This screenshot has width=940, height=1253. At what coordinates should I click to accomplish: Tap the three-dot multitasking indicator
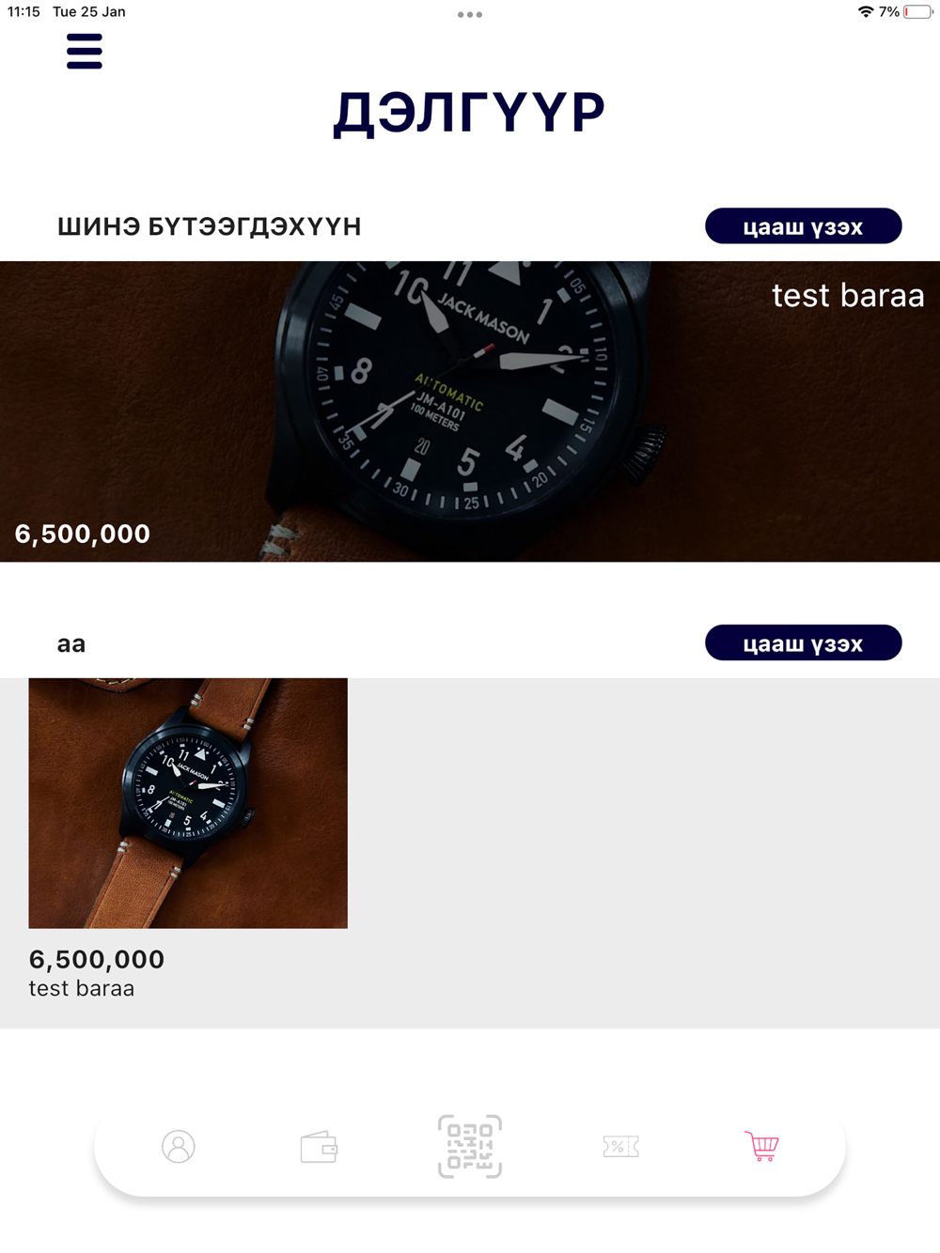point(470,15)
